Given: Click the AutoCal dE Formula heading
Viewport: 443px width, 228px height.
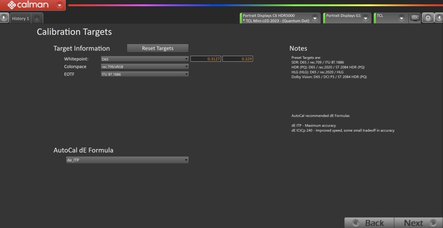Looking at the screenshot, I should click(x=83, y=150).
